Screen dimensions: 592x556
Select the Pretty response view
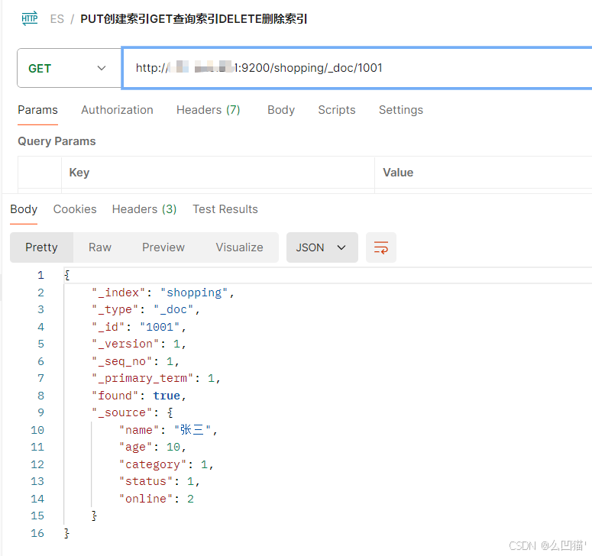point(41,247)
